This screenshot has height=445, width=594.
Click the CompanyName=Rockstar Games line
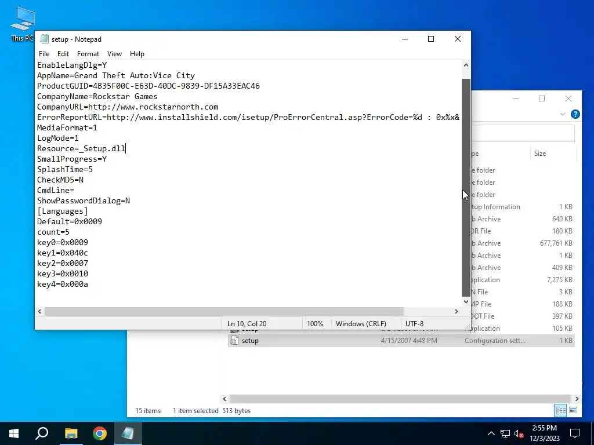[x=97, y=96]
